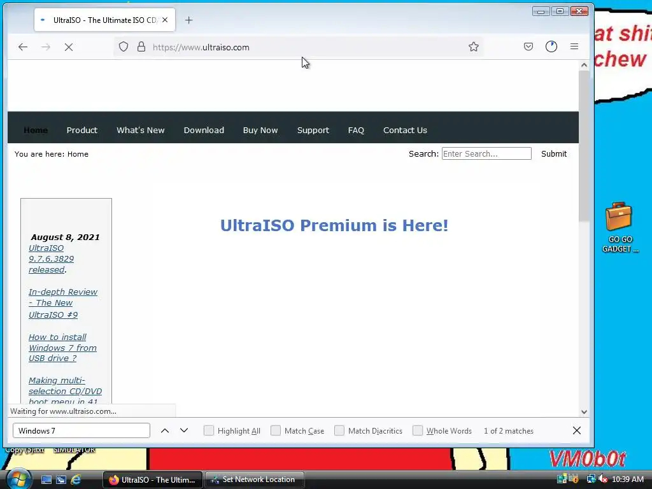
Task: Click the forward navigation arrow
Action: pos(46,47)
